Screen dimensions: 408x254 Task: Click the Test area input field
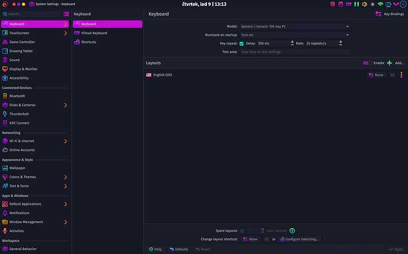tap(294, 52)
